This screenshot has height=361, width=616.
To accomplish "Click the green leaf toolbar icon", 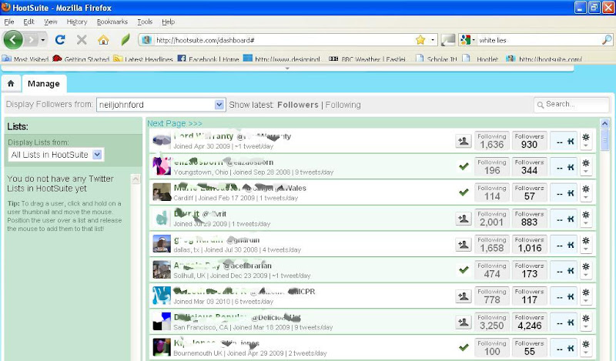I will coord(126,40).
